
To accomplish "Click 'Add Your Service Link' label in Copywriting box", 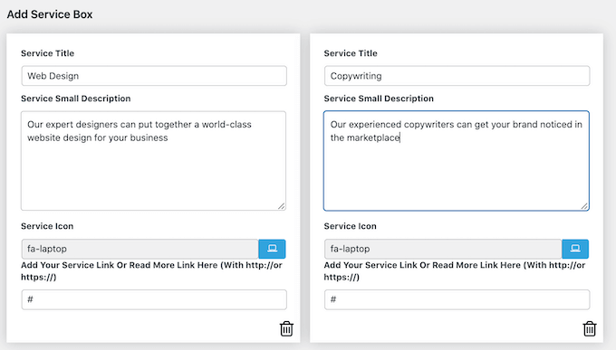I will (455, 271).
